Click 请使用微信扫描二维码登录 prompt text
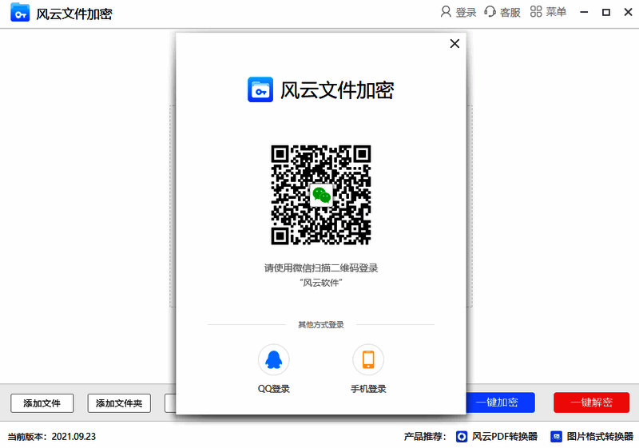 [x=321, y=268]
